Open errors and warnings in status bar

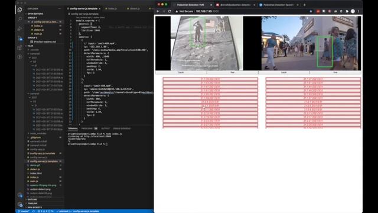[x=46, y=211]
